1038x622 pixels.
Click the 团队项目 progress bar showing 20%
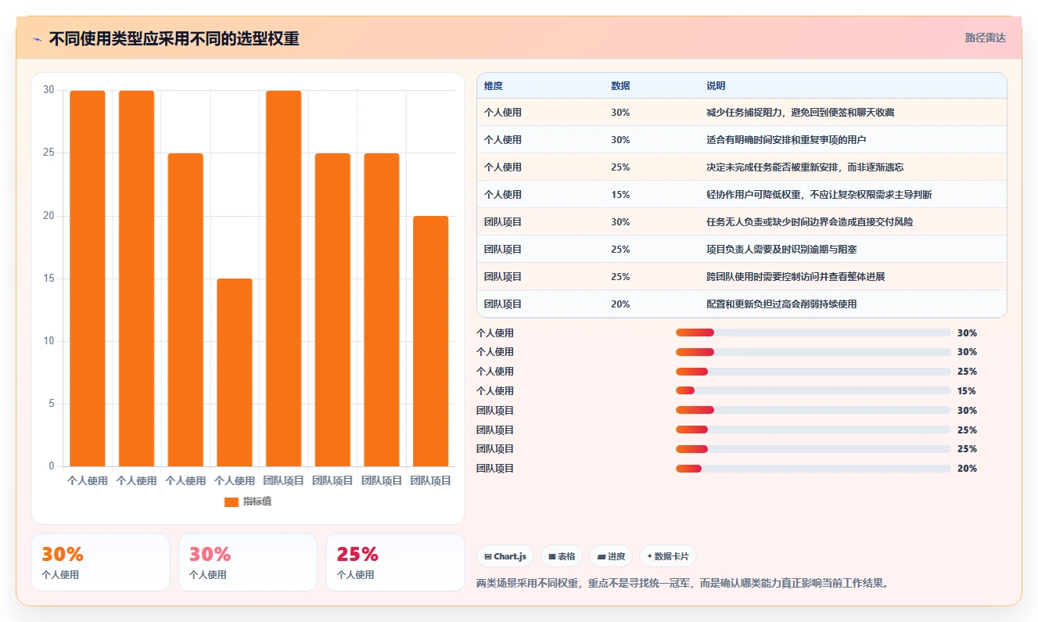pos(814,468)
